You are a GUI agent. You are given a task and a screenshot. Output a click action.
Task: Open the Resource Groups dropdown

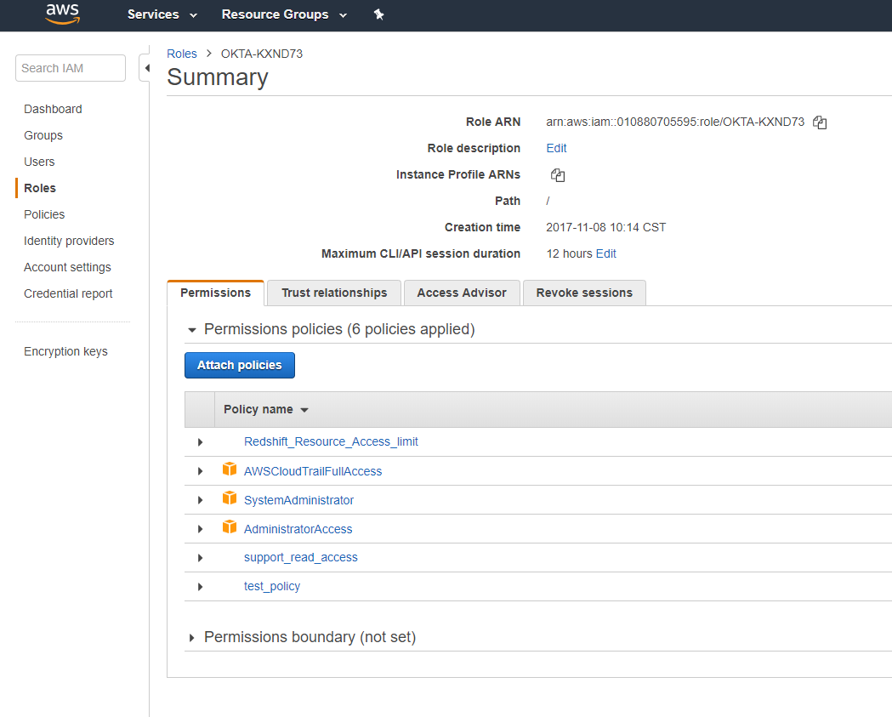pos(284,14)
